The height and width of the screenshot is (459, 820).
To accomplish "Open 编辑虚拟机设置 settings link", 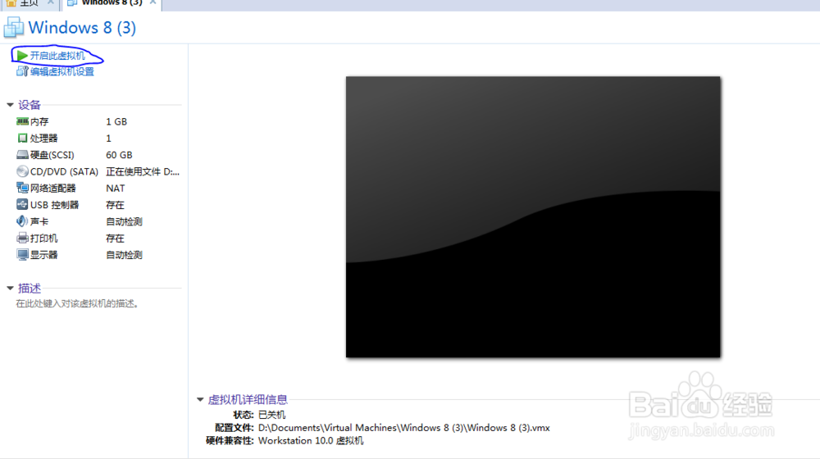I will tap(62, 71).
